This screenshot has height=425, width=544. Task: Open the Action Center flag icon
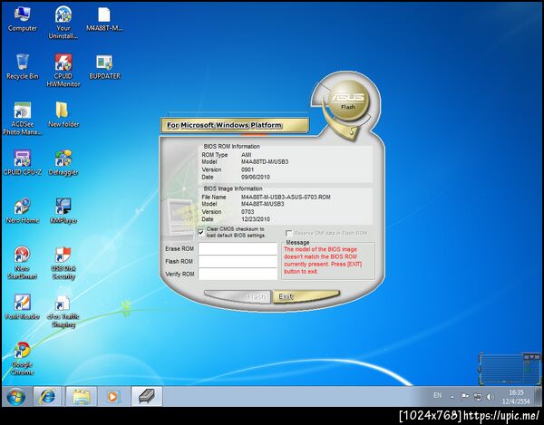[464, 397]
